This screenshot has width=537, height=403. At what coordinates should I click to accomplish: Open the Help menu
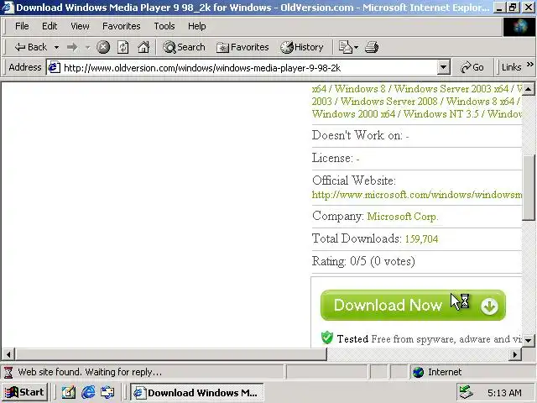click(196, 26)
